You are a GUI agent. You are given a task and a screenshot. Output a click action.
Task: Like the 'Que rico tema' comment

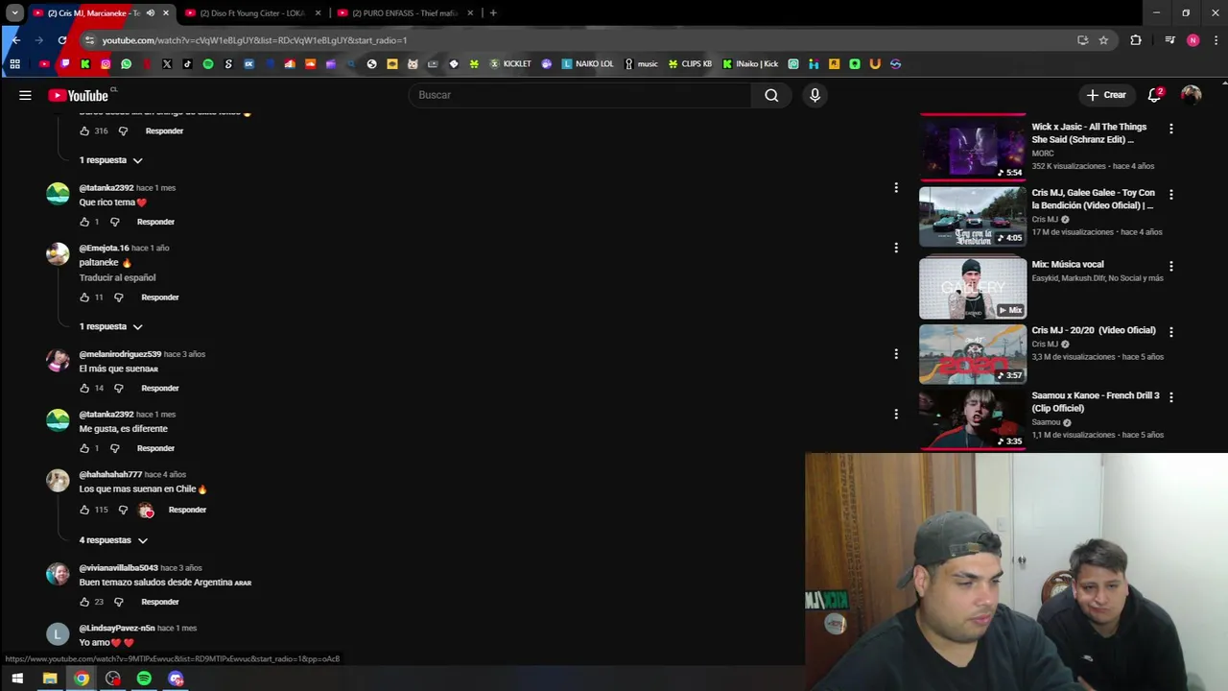(x=84, y=222)
